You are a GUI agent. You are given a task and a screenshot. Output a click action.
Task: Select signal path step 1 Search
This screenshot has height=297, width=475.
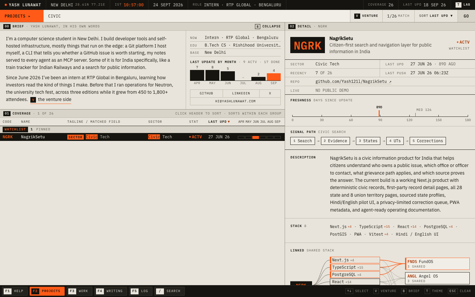point(302,141)
